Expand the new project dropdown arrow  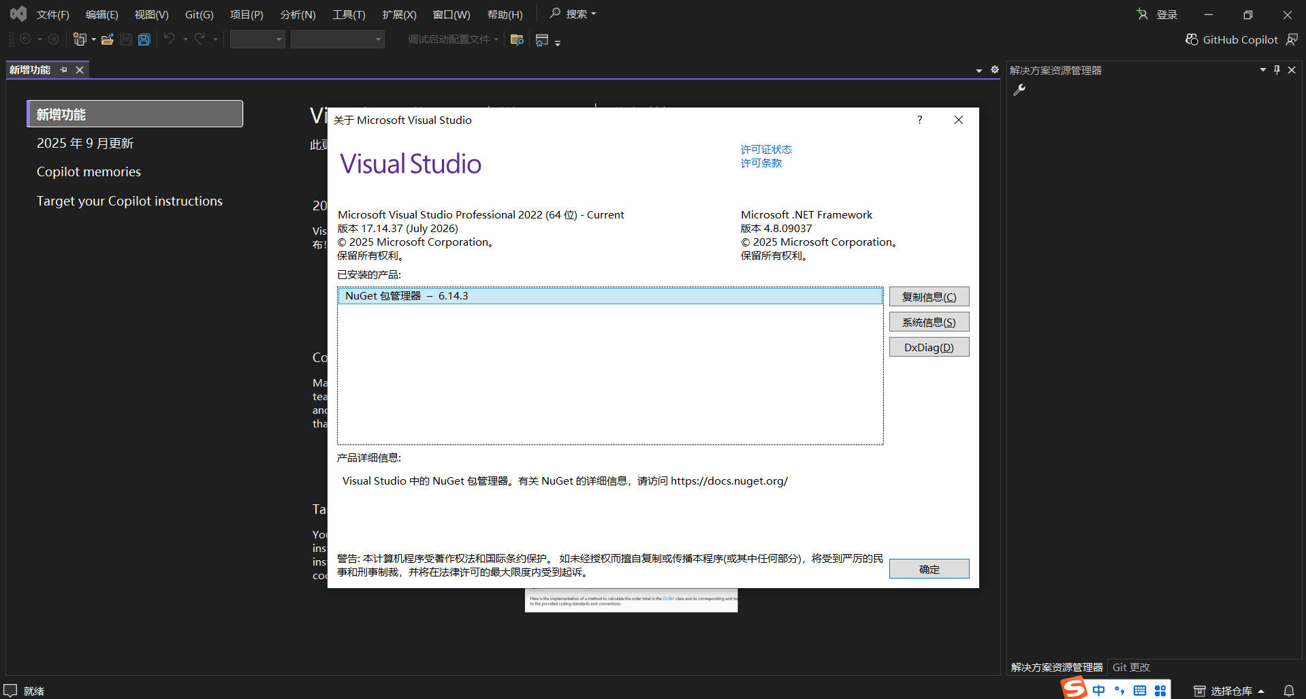[x=93, y=39]
